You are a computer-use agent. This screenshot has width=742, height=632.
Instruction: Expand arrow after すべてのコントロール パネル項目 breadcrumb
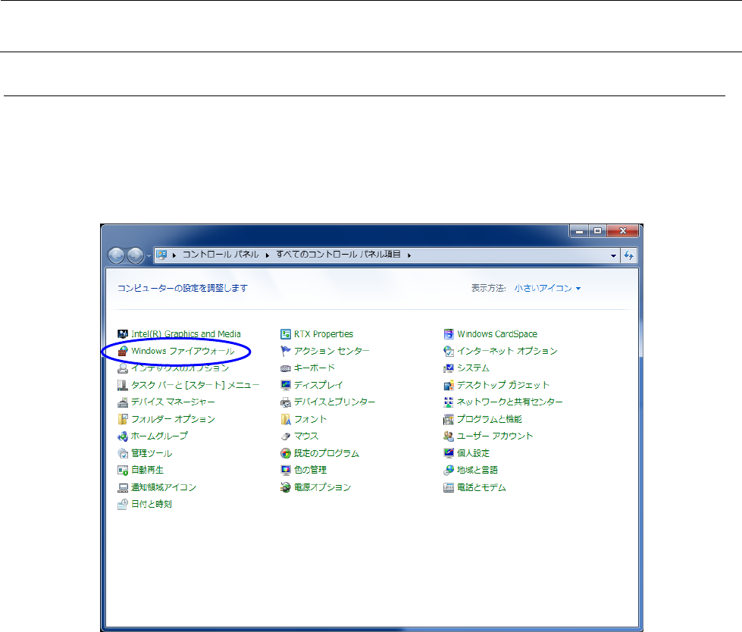pyautogui.click(x=409, y=255)
